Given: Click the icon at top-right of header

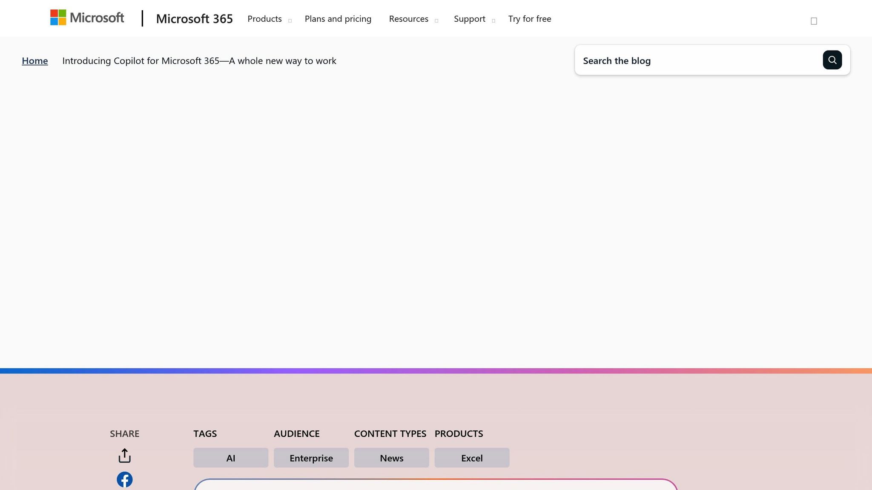Looking at the screenshot, I should tap(814, 21).
